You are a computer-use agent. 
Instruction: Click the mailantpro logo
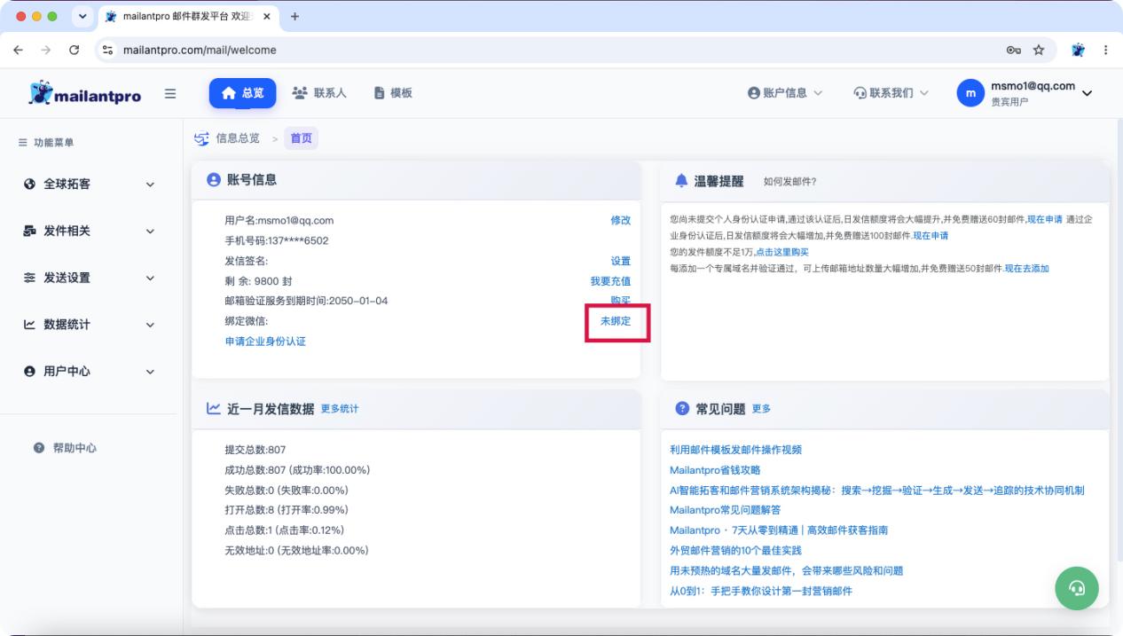pyautogui.click(x=85, y=94)
